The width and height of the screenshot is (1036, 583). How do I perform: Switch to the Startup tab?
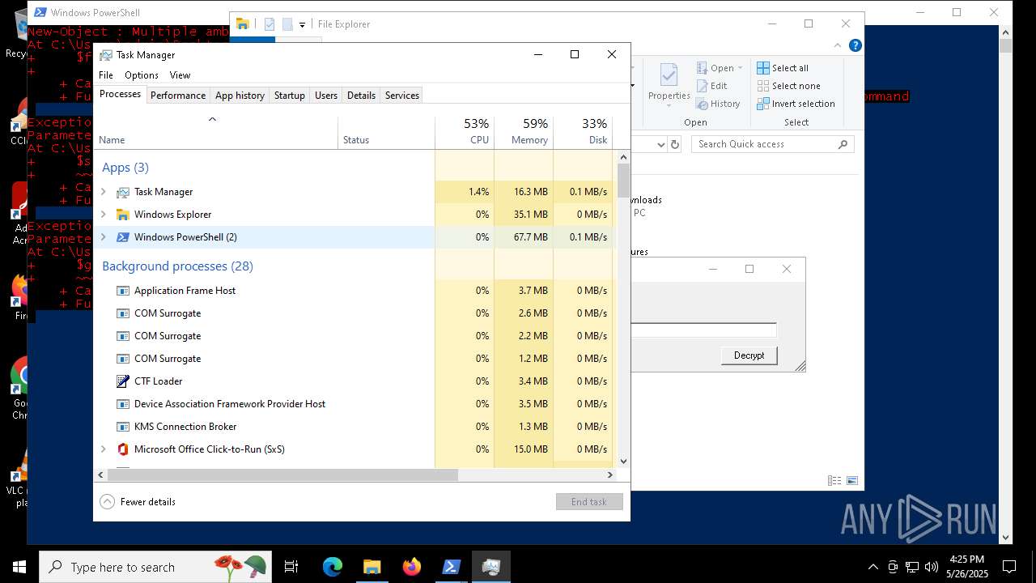click(x=289, y=96)
